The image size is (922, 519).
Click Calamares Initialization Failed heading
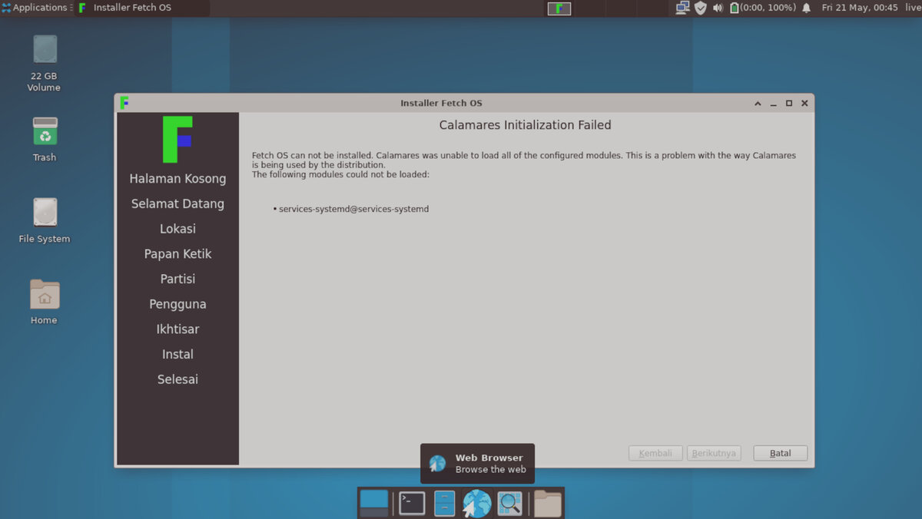[525, 125]
